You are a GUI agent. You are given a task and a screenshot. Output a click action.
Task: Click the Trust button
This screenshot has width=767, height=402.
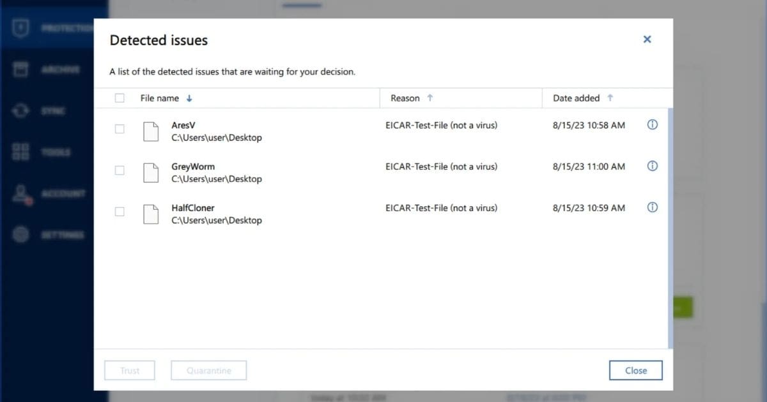coord(130,371)
